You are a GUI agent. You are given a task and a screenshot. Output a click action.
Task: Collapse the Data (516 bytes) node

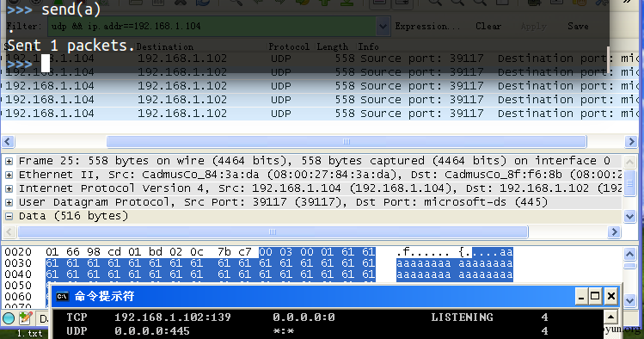click(9, 216)
